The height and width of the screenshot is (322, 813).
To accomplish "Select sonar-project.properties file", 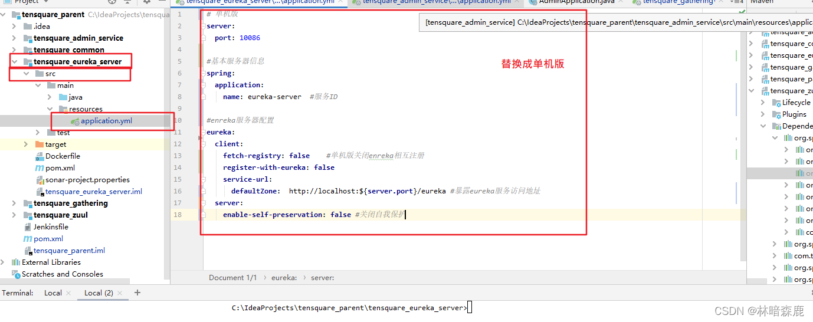I will pos(87,180).
